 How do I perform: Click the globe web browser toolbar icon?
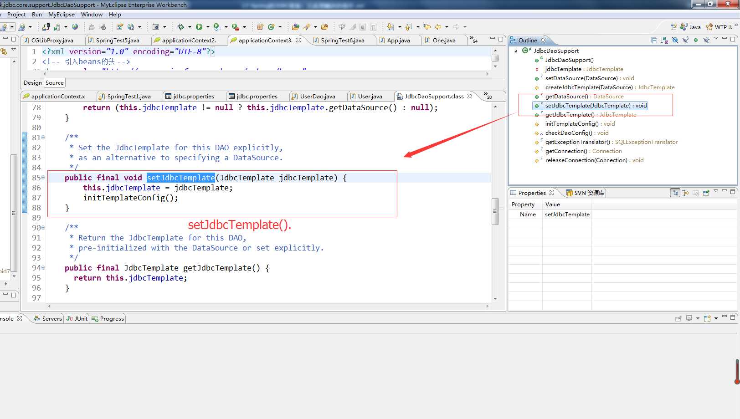pos(75,27)
